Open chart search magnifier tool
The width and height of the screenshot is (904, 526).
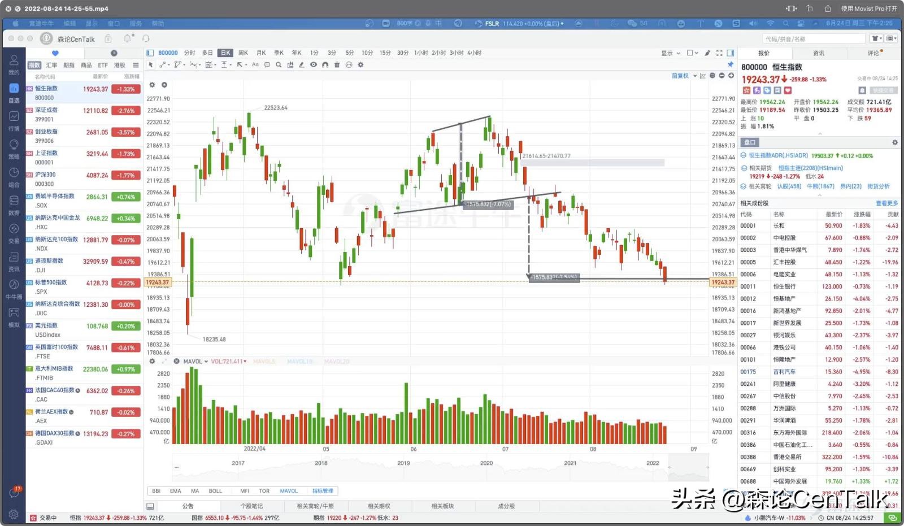[x=279, y=65]
